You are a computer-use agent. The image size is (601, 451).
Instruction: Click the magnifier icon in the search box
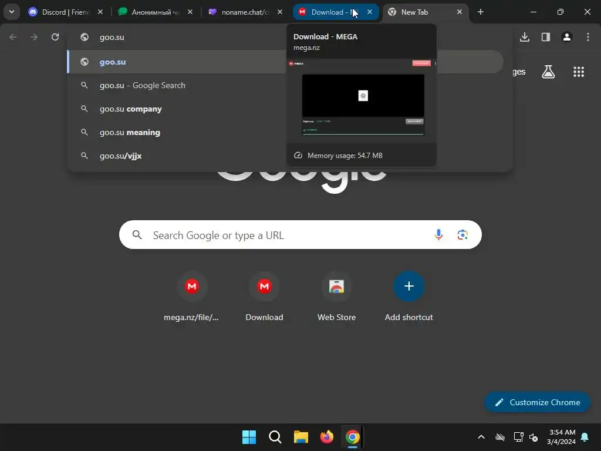(137, 235)
